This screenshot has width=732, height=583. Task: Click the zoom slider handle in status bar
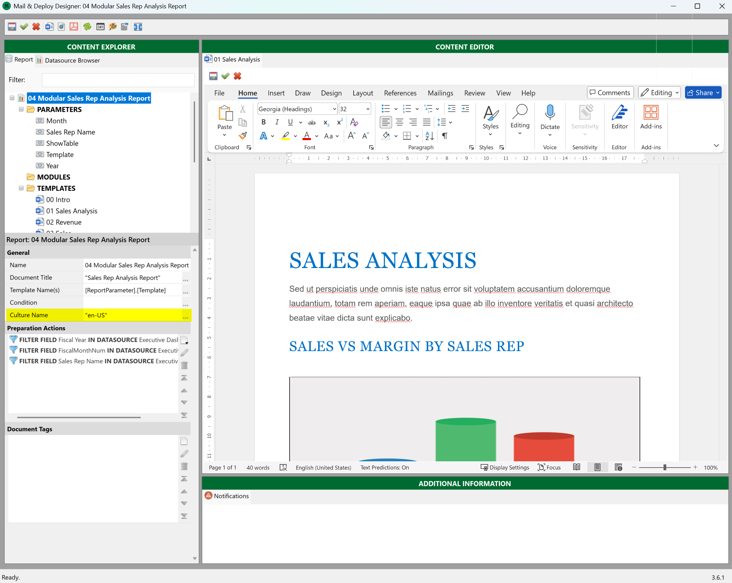(x=665, y=468)
